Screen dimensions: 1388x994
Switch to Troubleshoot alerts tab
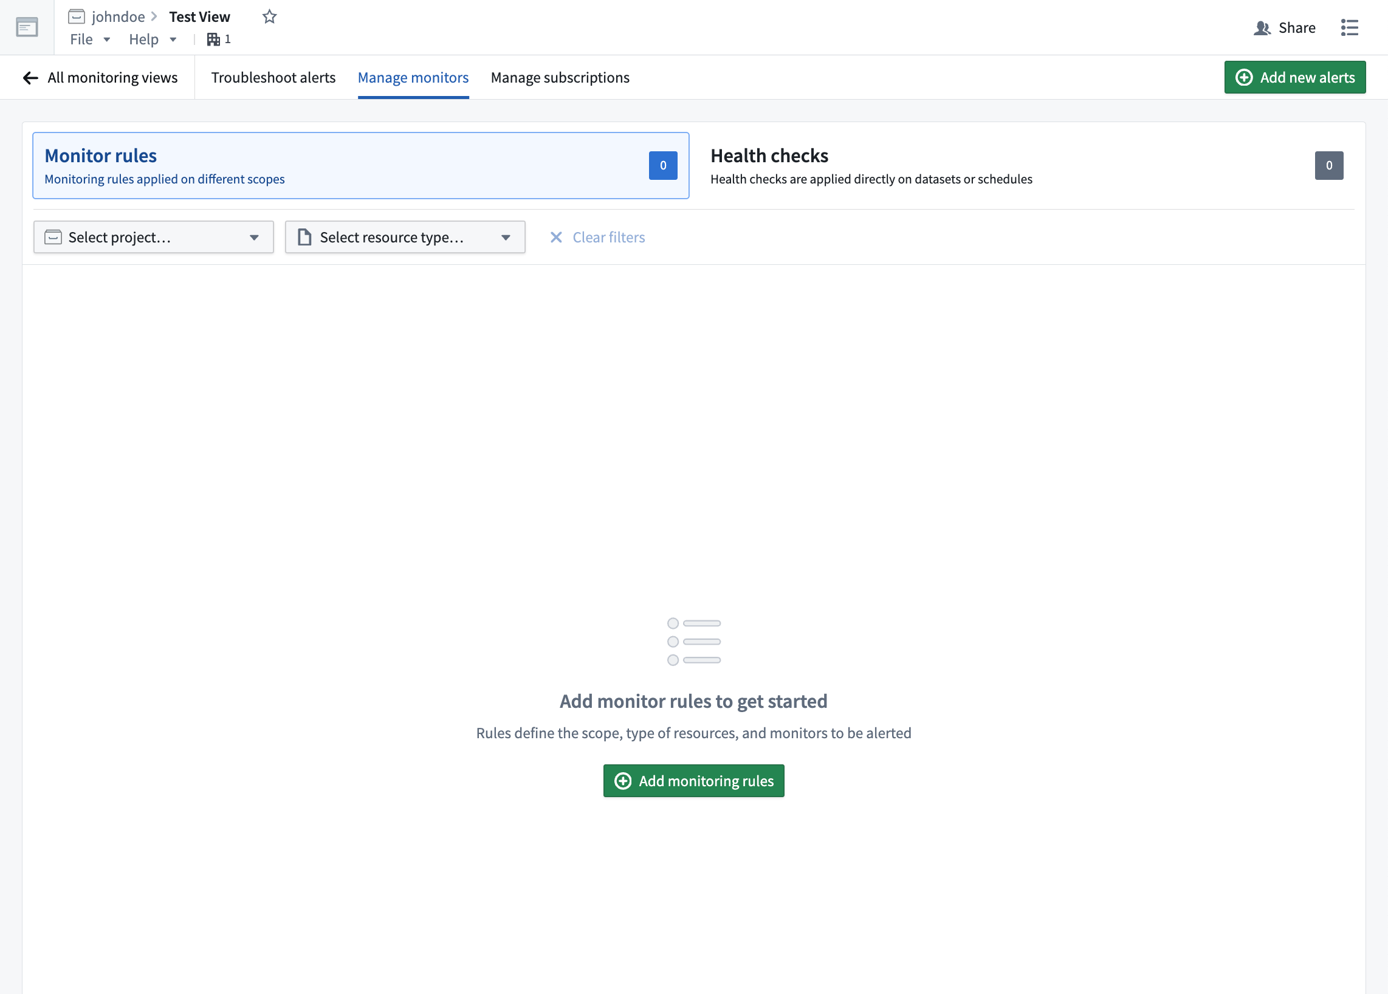click(x=273, y=77)
